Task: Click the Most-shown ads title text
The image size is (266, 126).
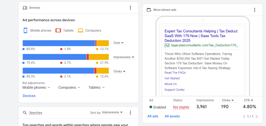Action: coord(165,10)
